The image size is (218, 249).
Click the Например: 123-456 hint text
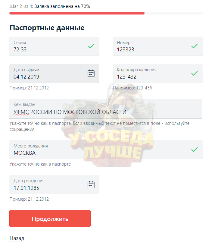(x=132, y=88)
